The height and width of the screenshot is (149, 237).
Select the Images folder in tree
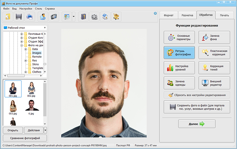[37, 53]
